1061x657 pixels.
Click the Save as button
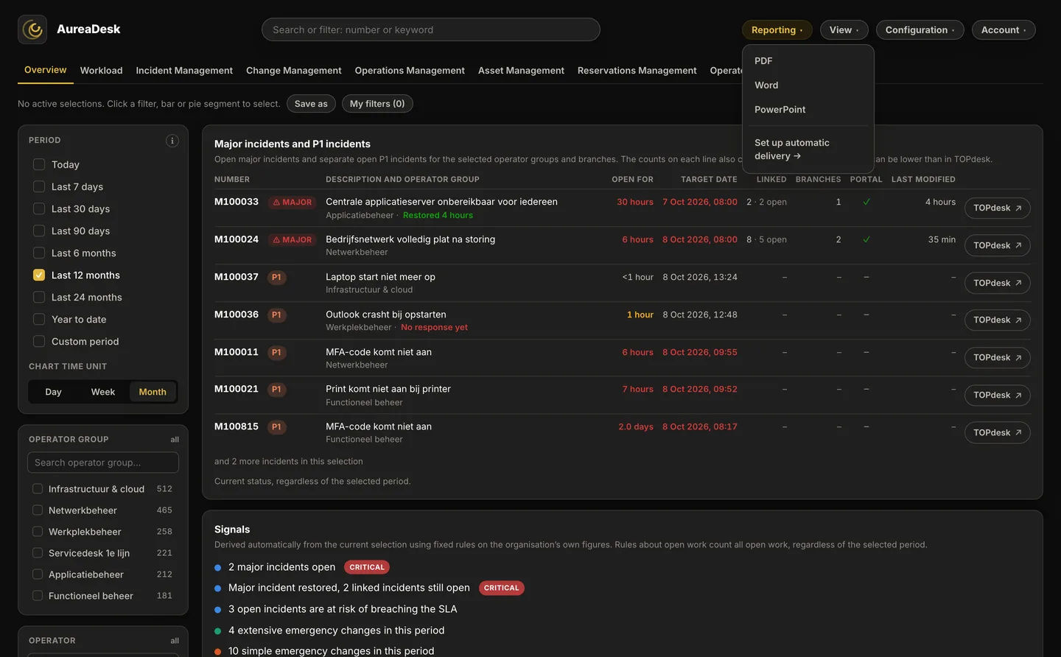tap(311, 104)
